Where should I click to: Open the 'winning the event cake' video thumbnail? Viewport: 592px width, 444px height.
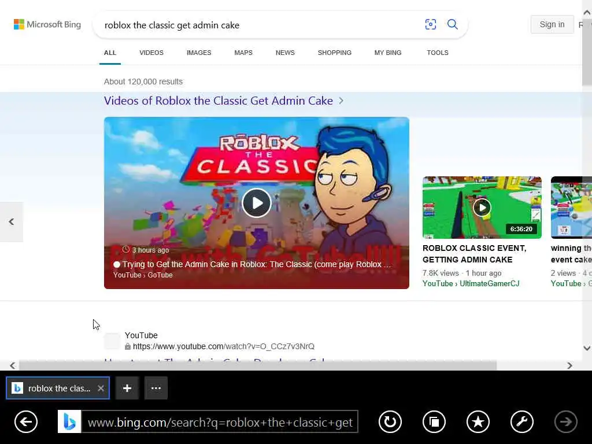point(571,208)
